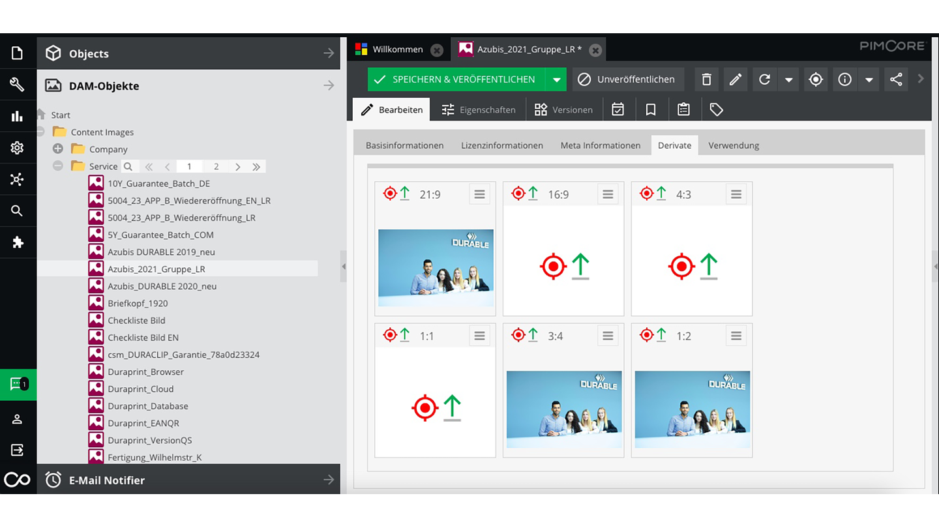Viewport: 939px width, 528px height.
Task: Expand the Company folder
Action: click(58, 149)
